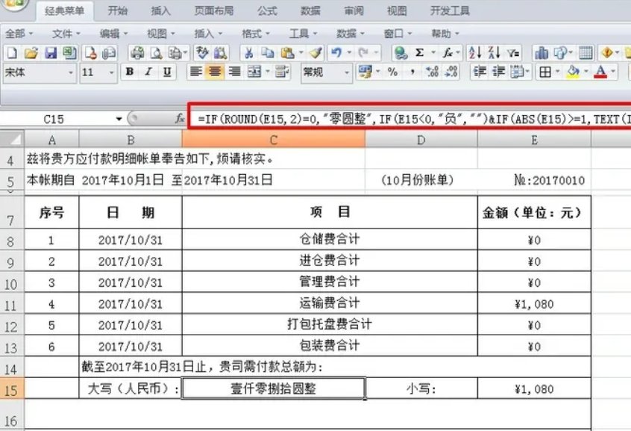631x431 pixels.
Task: Sort descending Z to A
Action: pyautogui.click(x=495, y=53)
